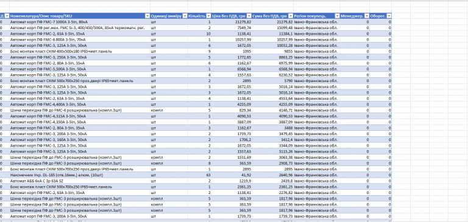The width and height of the screenshot is (468, 222).
Task: Open filter dropdown for Одиниці виміру column
Action: pyautogui.click(x=185, y=16)
